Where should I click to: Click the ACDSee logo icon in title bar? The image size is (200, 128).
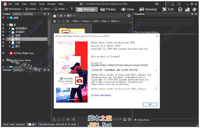click(x=5, y=4)
